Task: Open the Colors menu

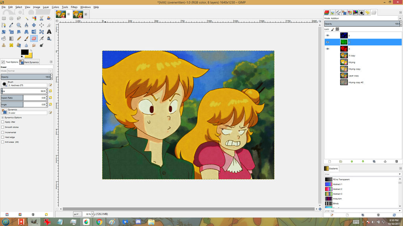Action: 55,7
